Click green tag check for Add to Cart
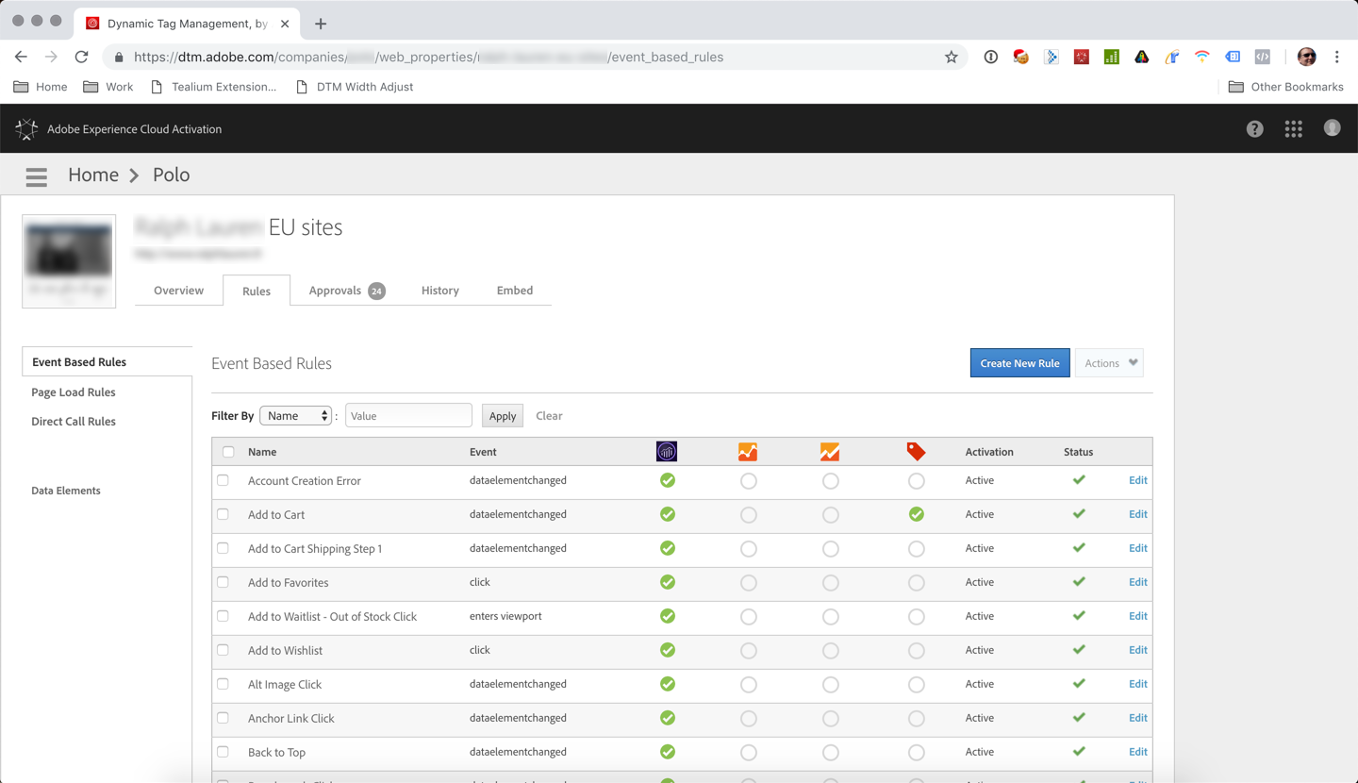The height and width of the screenshot is (783, 1358). pyautogui.click(x=916, y=514)
